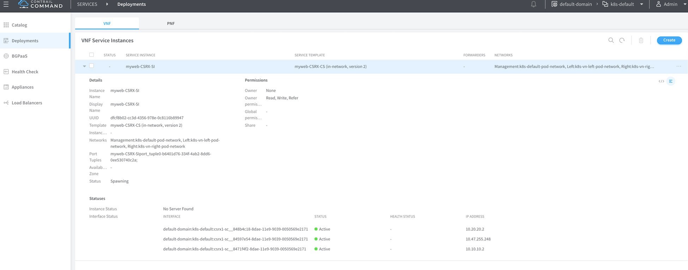Click the 'Spawning' status value
688x270 pixels.
click(119, 181)
